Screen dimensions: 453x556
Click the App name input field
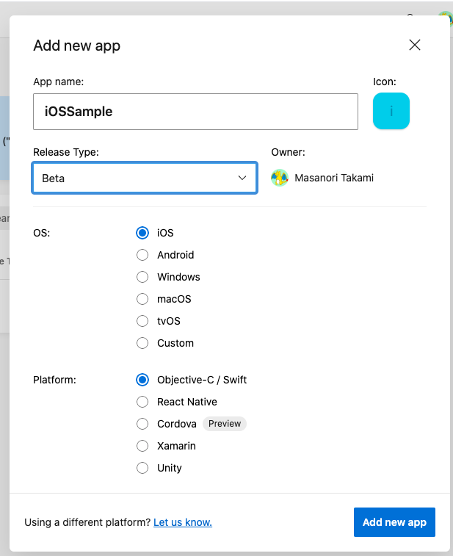[195, 112]
